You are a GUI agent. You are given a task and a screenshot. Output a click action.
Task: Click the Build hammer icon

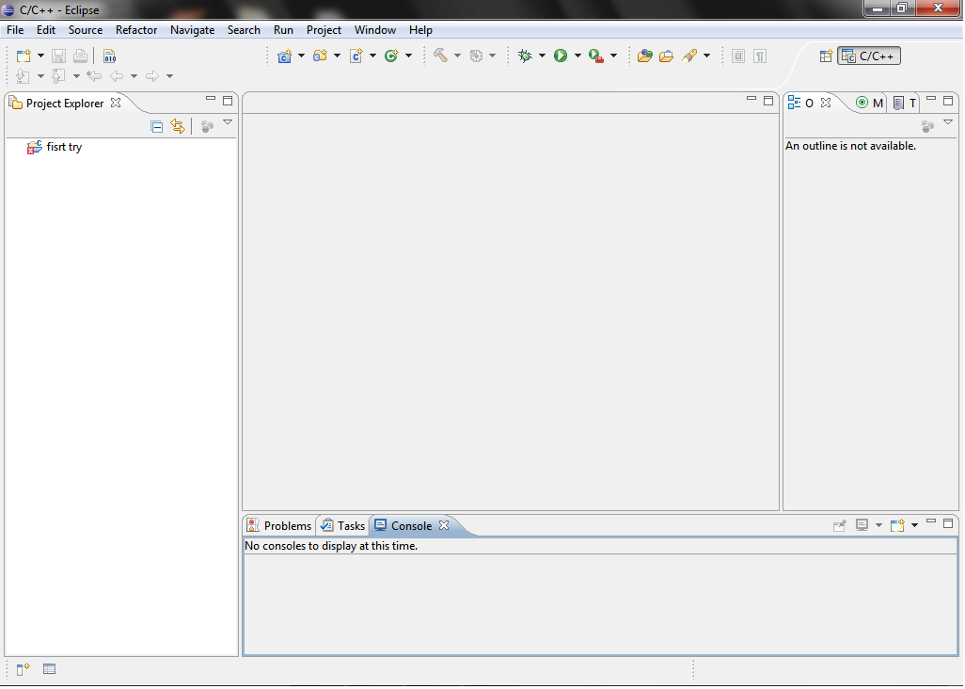(x=442, y=56)
